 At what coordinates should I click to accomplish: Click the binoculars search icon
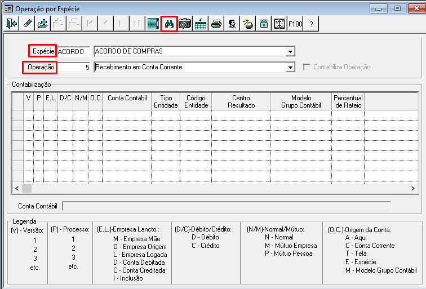(x=169, y=24)
